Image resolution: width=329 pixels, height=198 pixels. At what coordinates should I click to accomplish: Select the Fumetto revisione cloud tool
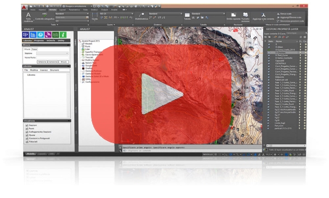pyautogui.click(x=245, y=17)
